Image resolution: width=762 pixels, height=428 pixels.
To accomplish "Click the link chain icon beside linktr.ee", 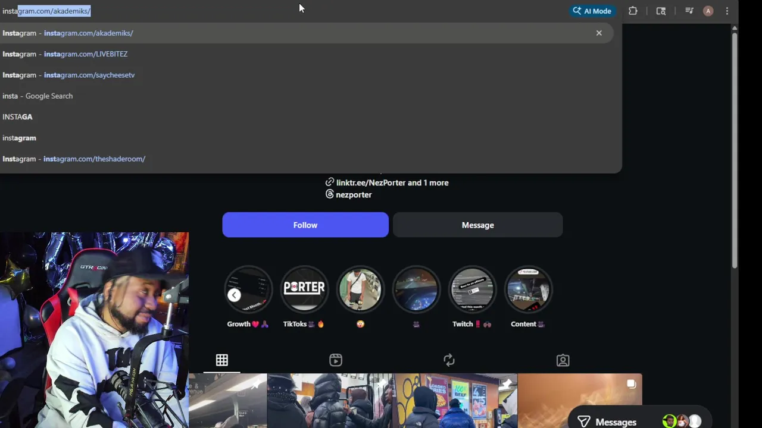I will (329, 182).
